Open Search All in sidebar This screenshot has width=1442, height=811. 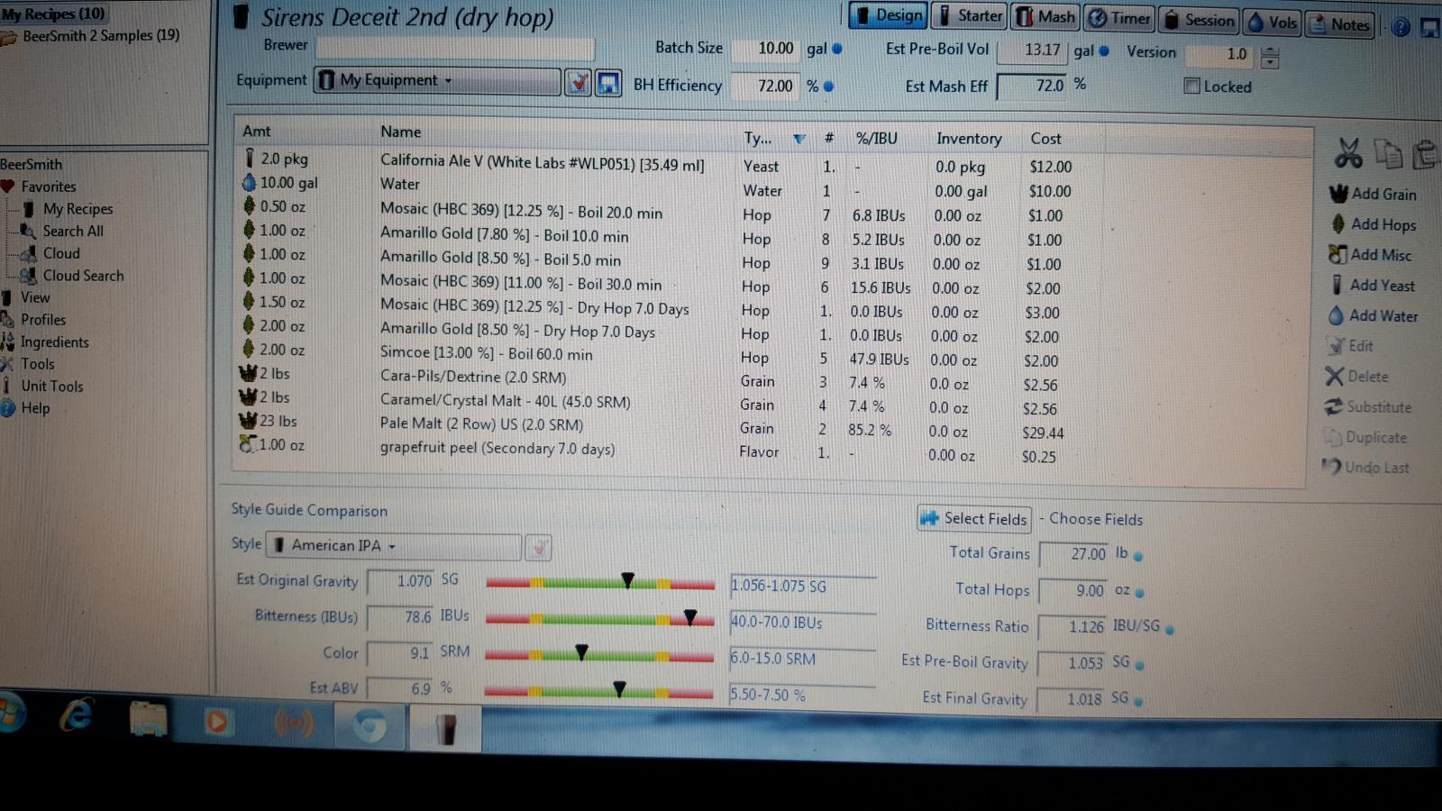click(63, 231)
